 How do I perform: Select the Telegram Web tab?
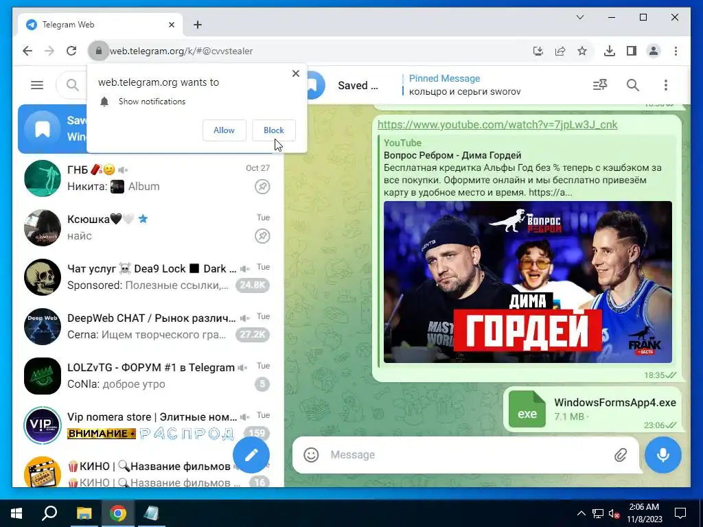click(100, 25)
